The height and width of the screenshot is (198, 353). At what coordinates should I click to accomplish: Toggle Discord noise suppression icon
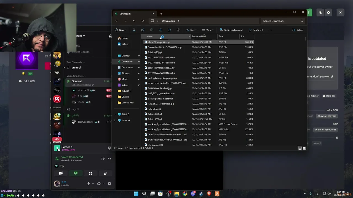click(103, 159)
